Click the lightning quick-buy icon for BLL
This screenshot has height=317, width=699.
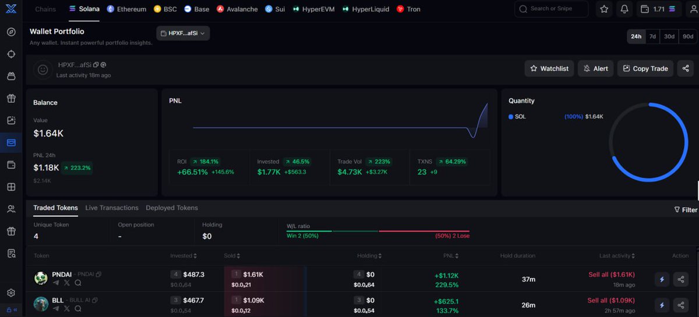pos(662,305)
